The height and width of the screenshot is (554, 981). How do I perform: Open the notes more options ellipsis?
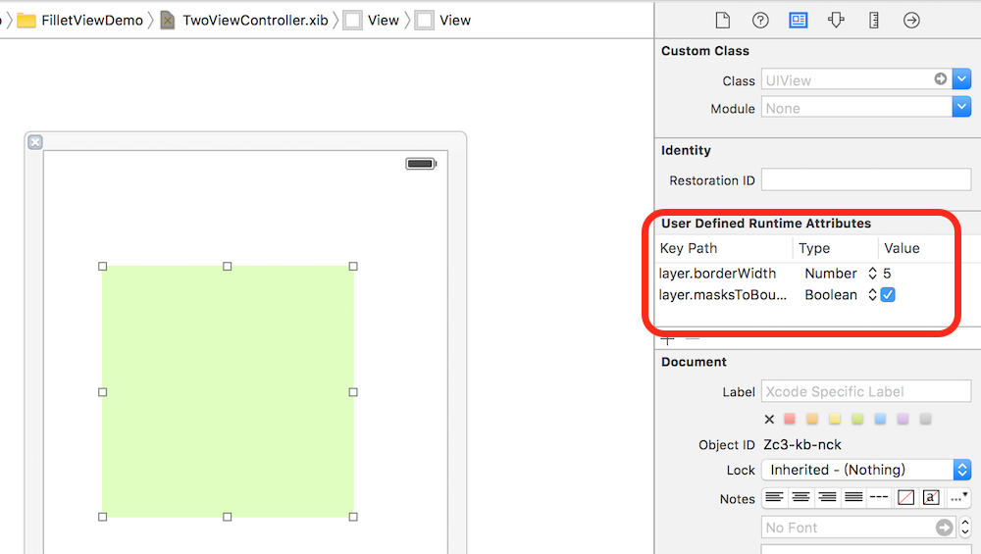(x=957, y=498)
